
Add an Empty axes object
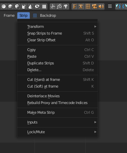(53, 6)
